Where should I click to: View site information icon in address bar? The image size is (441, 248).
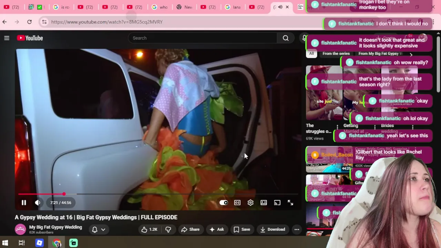[44, 22]
